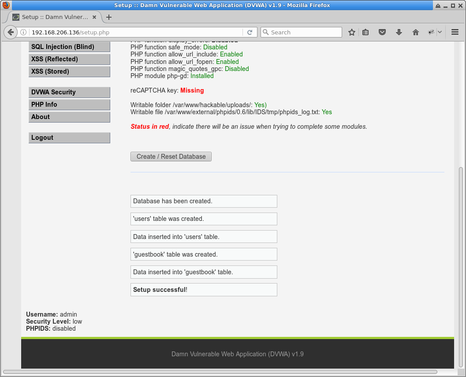Click 'Disabled' status of safe_mode

[x=215, y=47]
